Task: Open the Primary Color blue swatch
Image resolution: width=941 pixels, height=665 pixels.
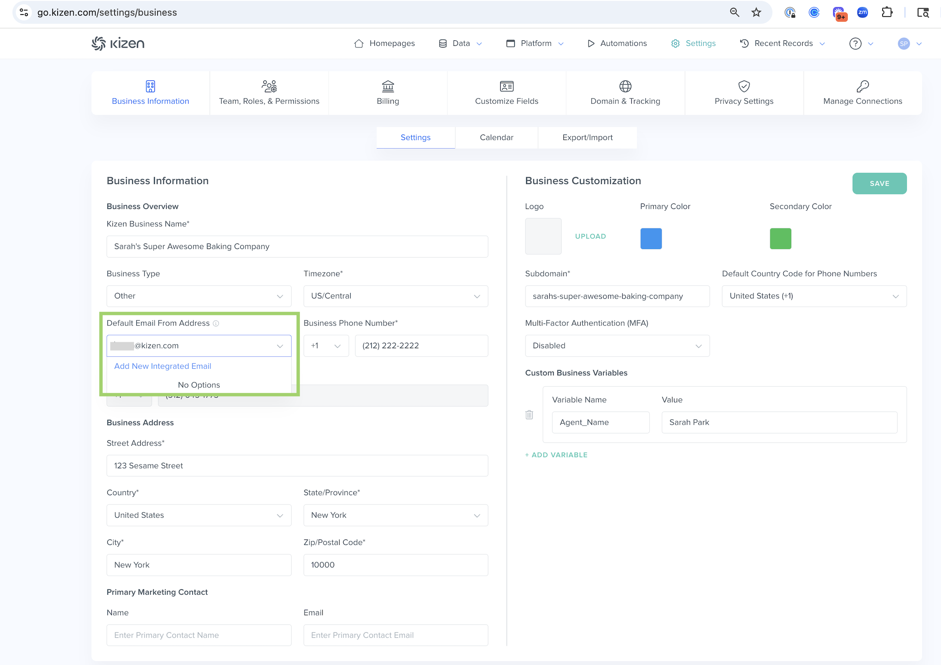Action: [651, 238]
